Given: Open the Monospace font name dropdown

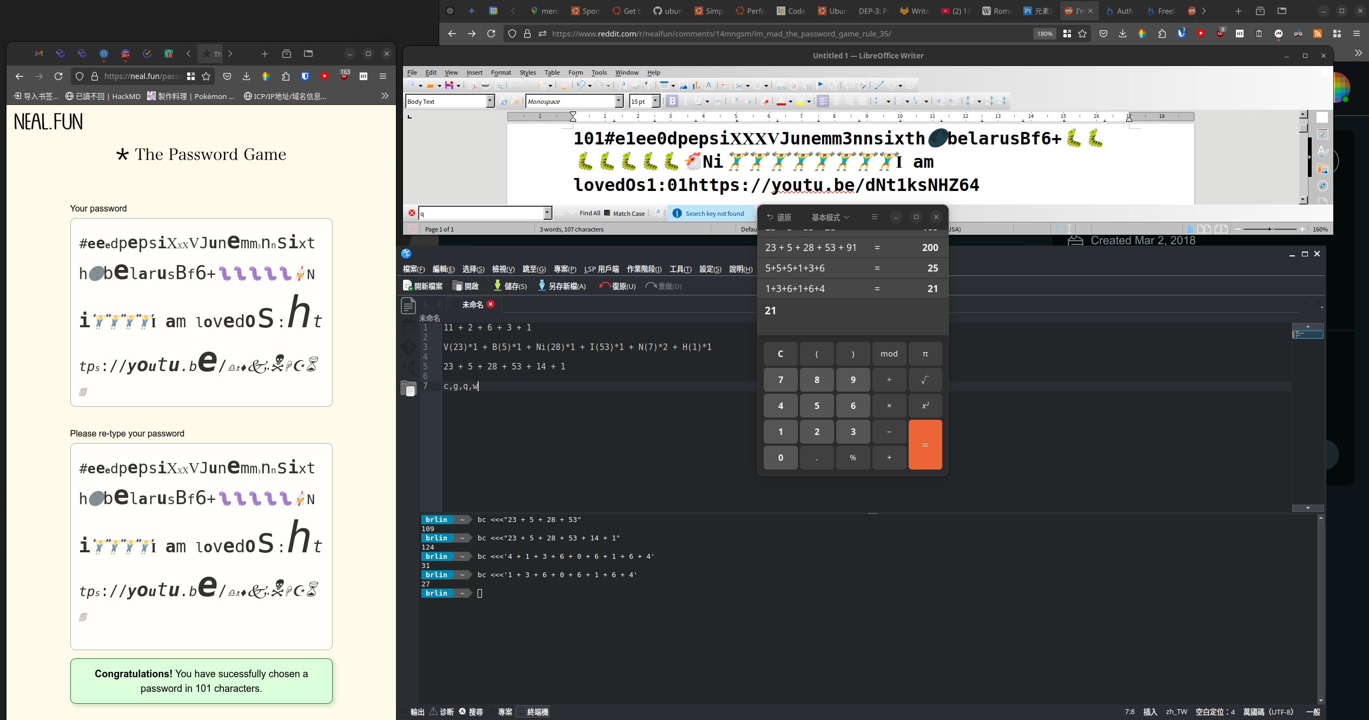Looking at the screenshot, I should [x=619, y=101].
